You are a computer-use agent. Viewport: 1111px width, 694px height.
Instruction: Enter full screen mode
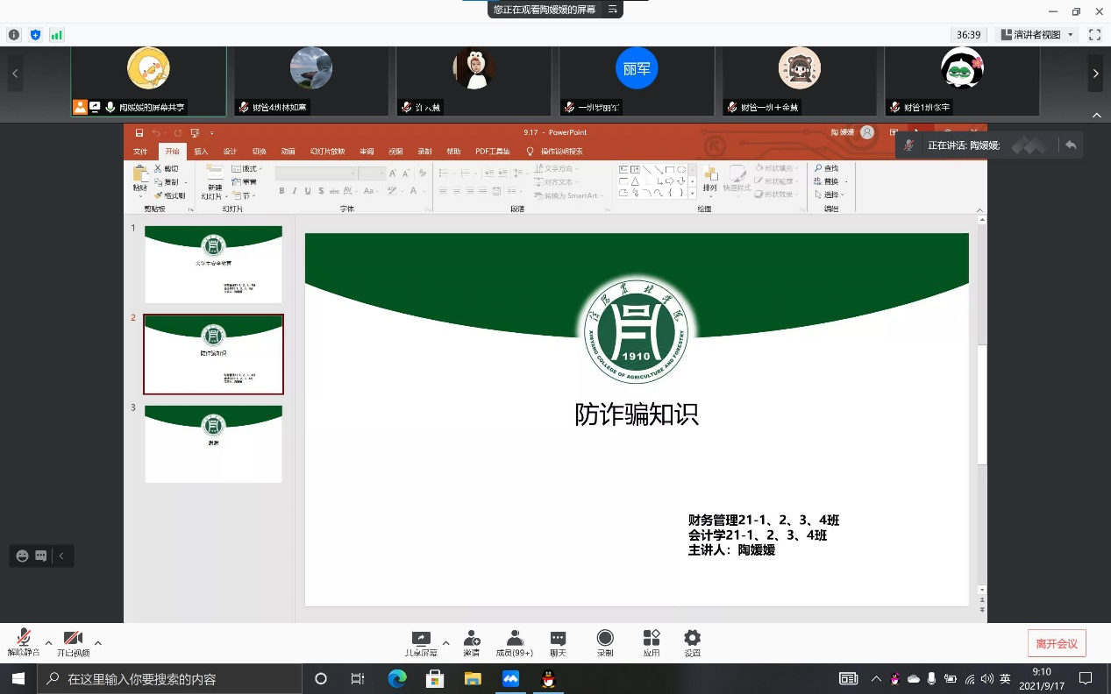tap(1094, 35)
